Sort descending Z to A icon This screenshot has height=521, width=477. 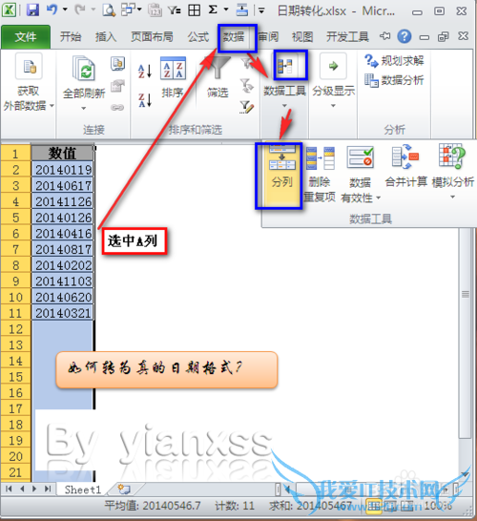(x=145, y=100)
